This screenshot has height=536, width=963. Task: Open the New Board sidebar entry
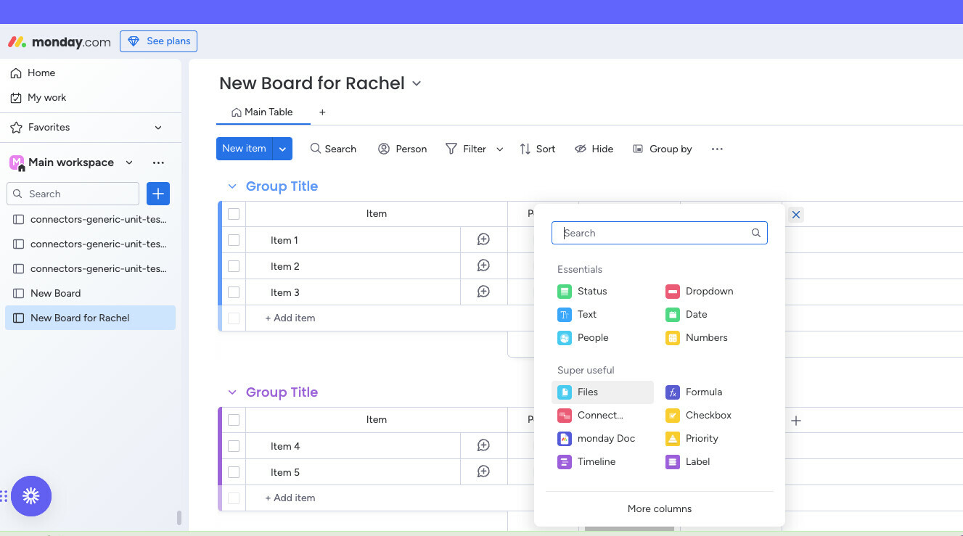coord(90,293)
